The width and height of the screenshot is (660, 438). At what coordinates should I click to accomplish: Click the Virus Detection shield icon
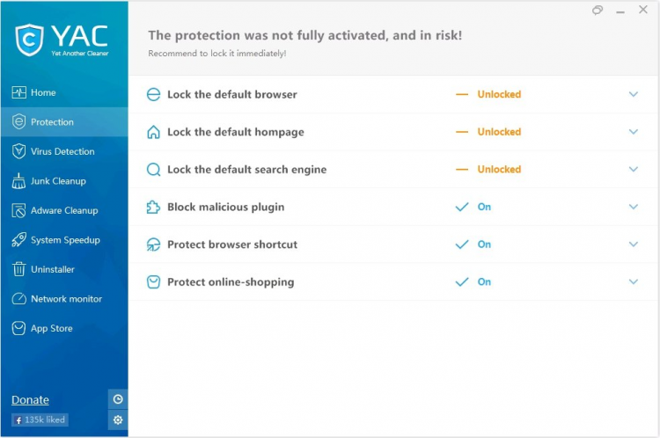18,151
